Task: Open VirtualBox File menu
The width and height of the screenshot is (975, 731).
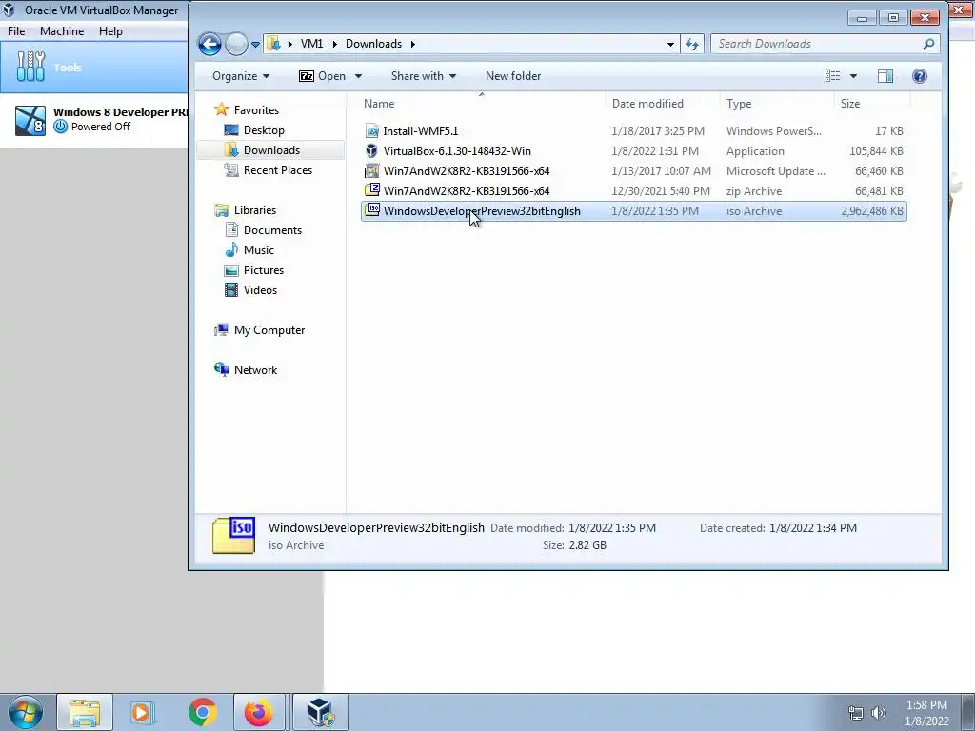Action: [x=16, y=31]
